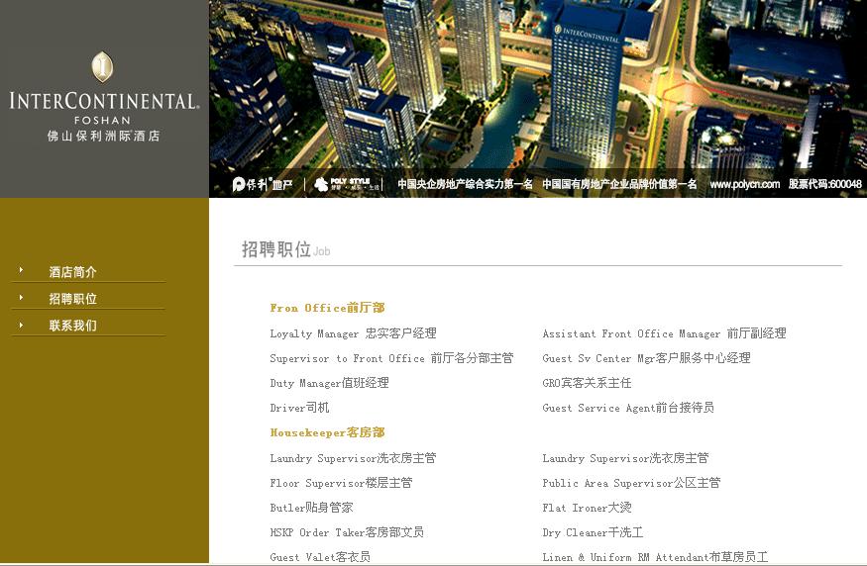Open the 酒店简介 sidebar menu item
This screenshot has height=566, width=867.
coord(72,272)
